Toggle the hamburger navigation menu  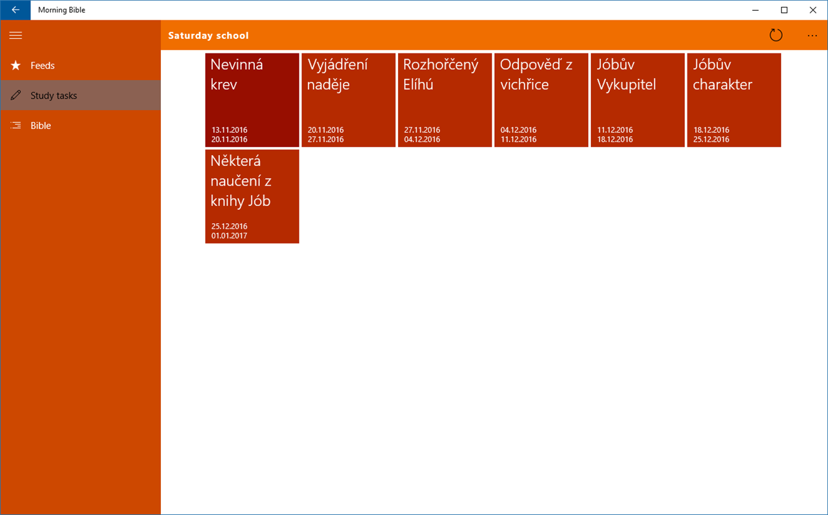tap(16, 36)
